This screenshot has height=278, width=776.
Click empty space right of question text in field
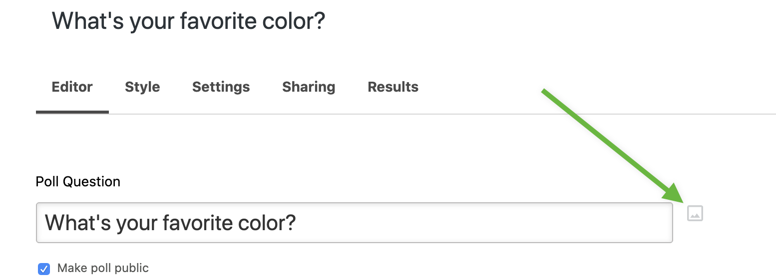coord(474,223)
